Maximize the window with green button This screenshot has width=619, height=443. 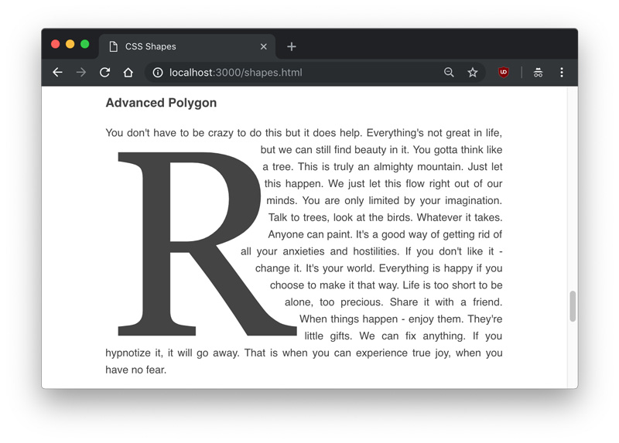[85, 44]
